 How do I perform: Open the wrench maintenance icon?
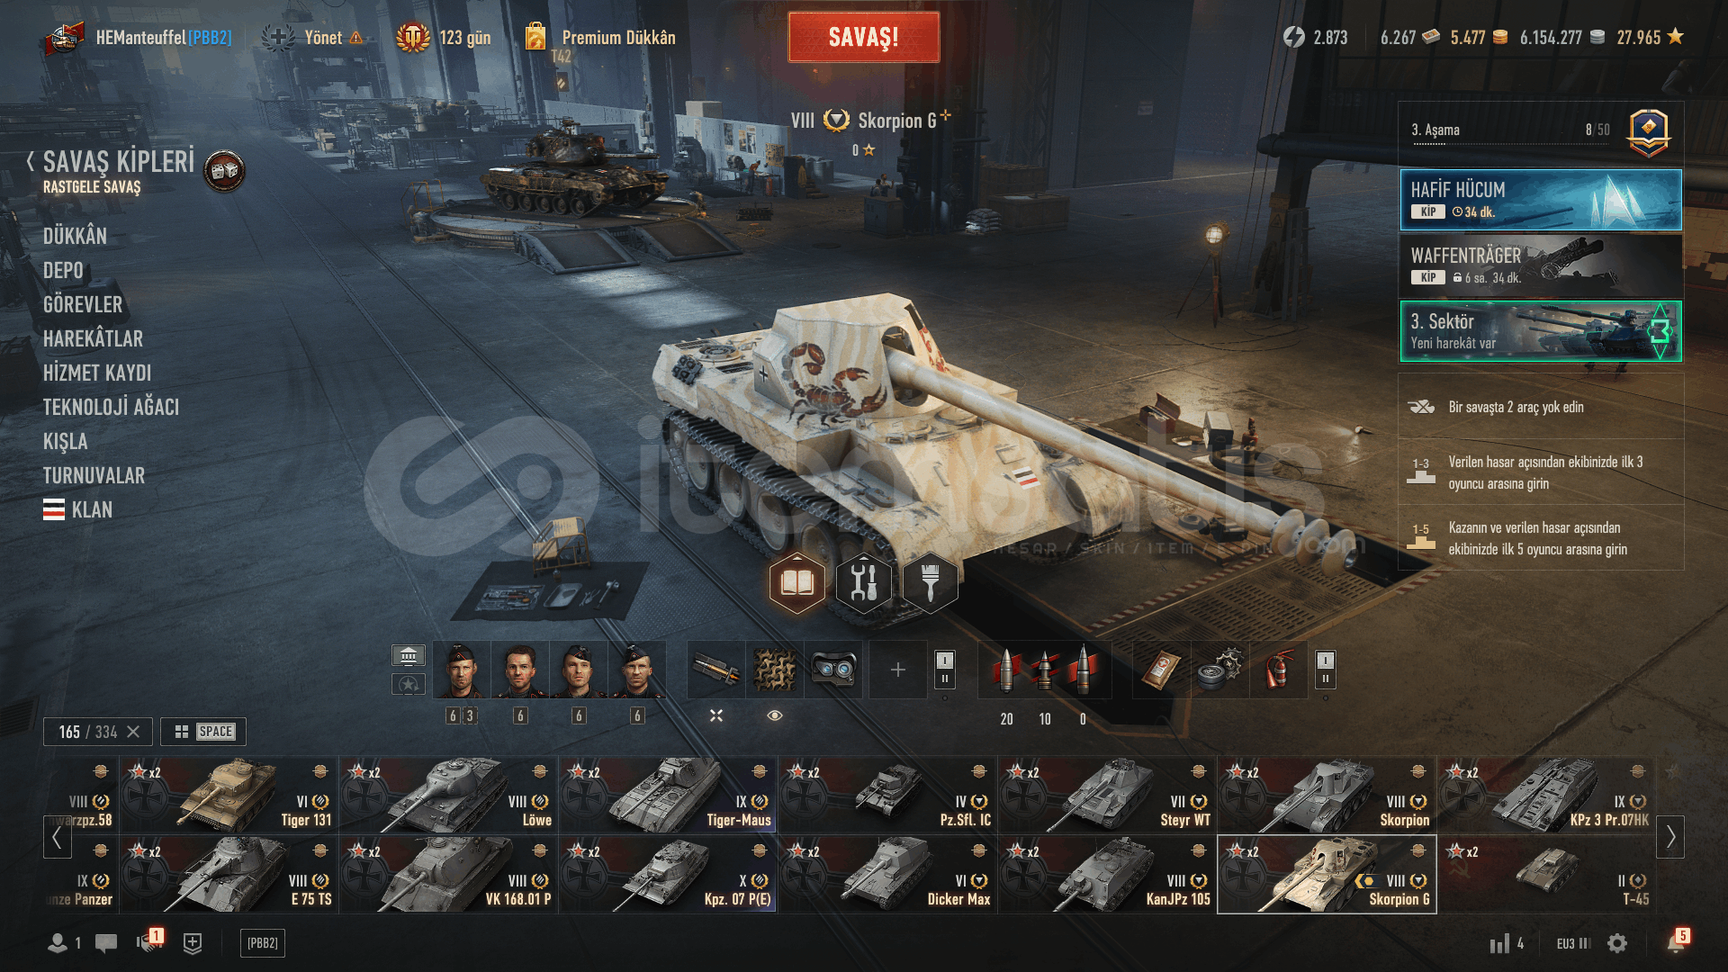tap(863, 583)
